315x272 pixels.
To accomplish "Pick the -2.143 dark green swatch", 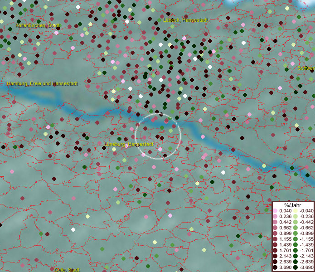I will 296,256.
